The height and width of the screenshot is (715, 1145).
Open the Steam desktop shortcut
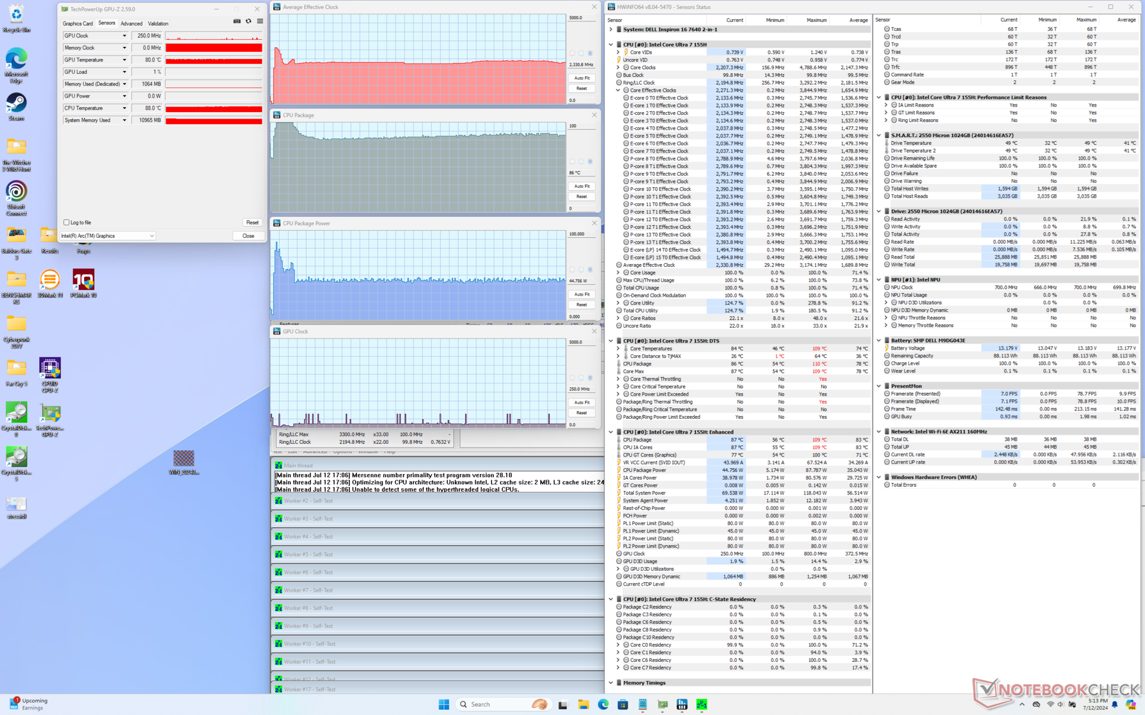click(x=17, y=107)
